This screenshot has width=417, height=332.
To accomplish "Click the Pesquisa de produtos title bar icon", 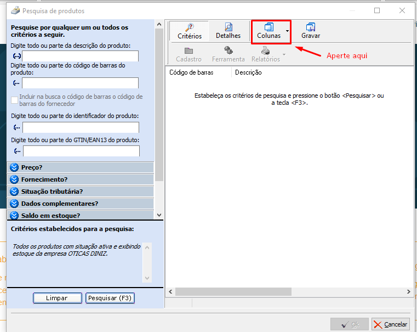I will pyautogui.click(x=15, y=10).
